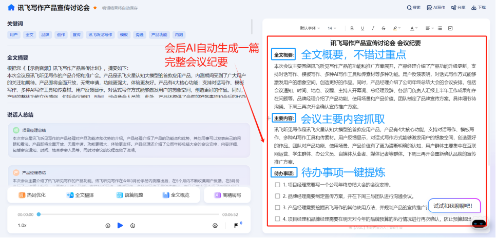Toggle strikethrough formatting
Screen dimensions: 496x238
tap(384, 28)
